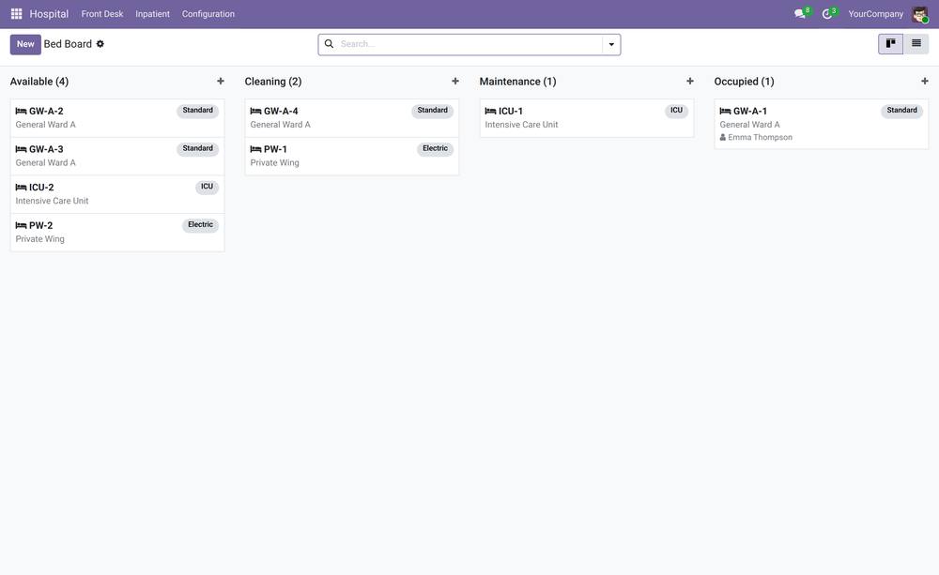Click the bed icon on PW-2 card

click(x=21, y=225)
